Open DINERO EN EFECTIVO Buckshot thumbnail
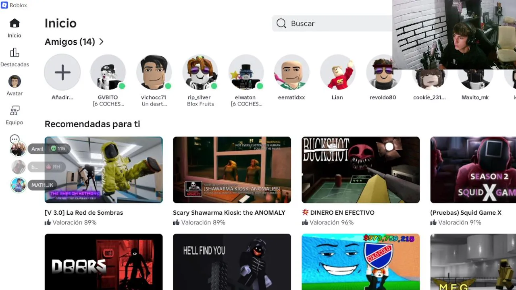 [x=360, y=170]
